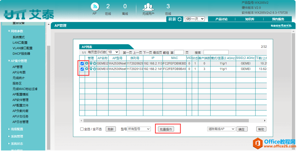The image size is (298, 151).
Task: Click the MAC cell FC2FEFDB9BA5
Action: pyautogui.click(x=175, y=69)
